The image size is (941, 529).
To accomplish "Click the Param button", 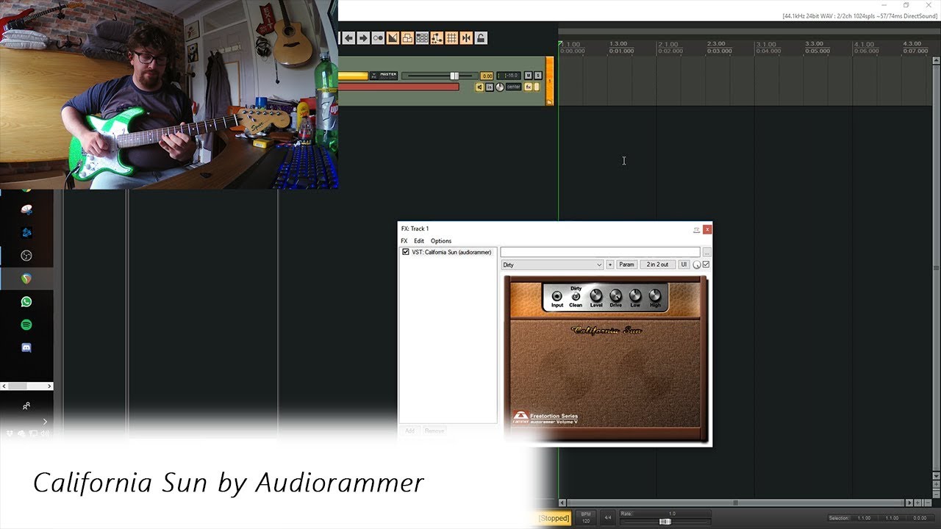I will click(x=626, y=264).
